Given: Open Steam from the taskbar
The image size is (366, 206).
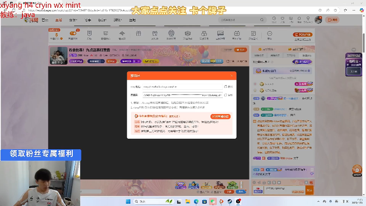Looking at the screenshot, I should 230,201.
